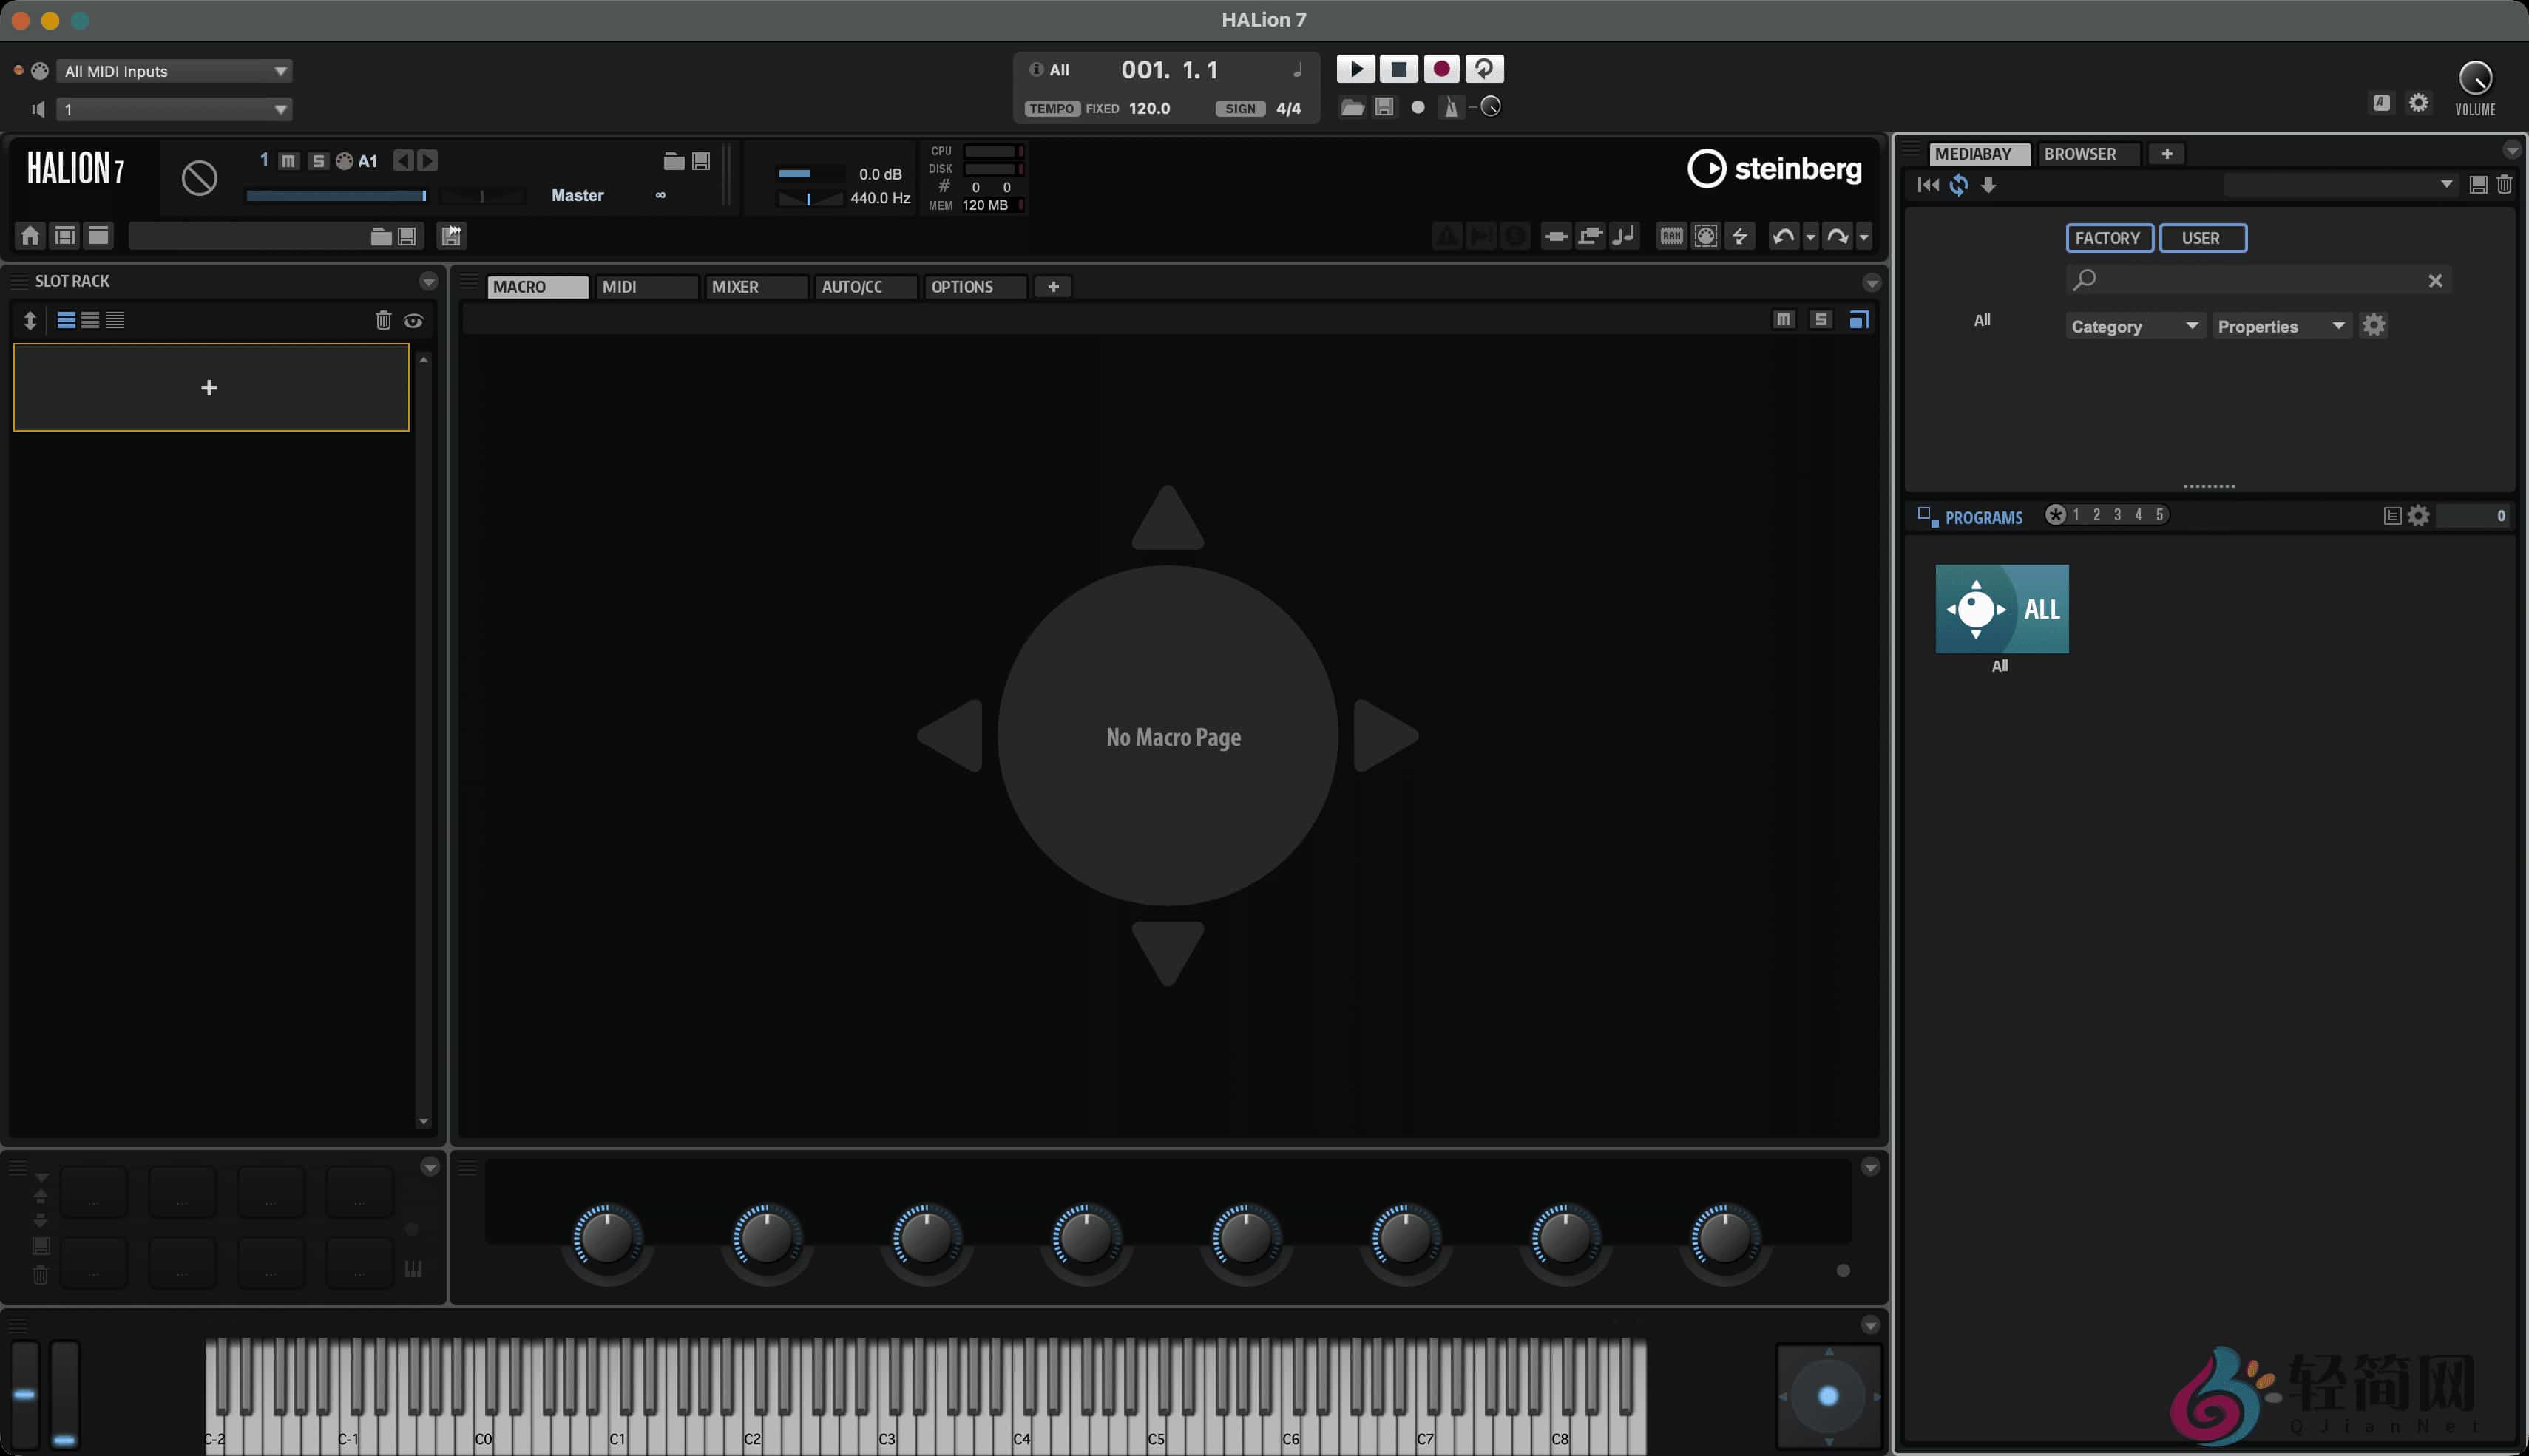Image resolution: width=2529 pixels, height=1456 pixels.
Task: Switch to the BROWSER tab
Action: coord(2080,154)
